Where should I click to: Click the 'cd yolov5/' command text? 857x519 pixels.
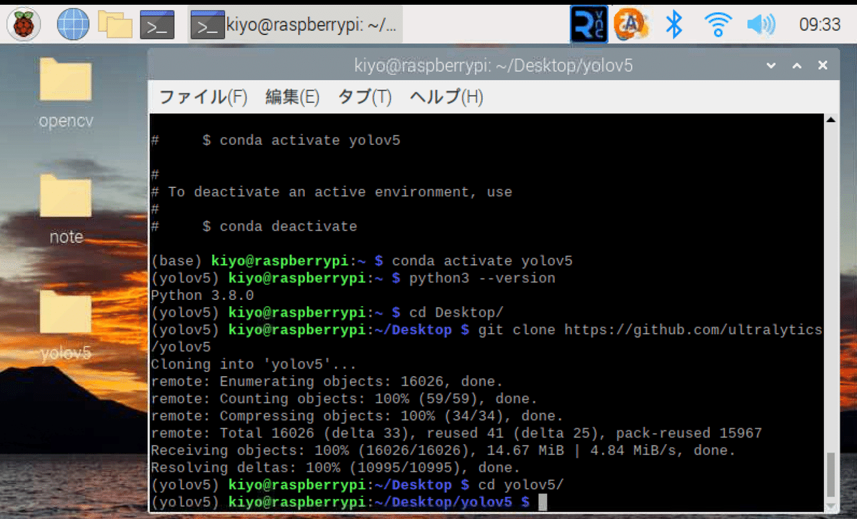521,485
